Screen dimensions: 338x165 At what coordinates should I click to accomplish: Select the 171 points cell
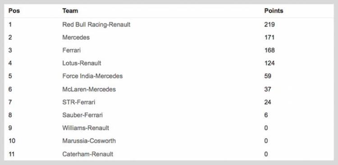(x=269, y=37)
